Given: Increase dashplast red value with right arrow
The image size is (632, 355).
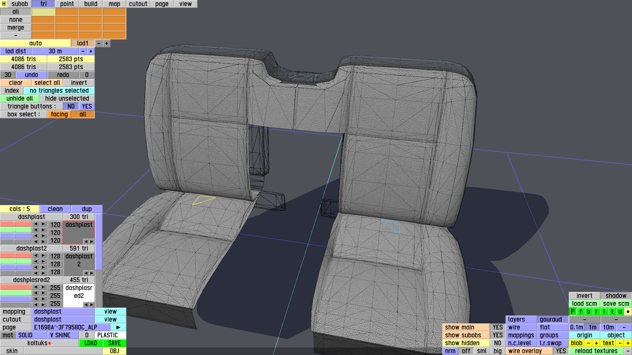Looking at the screenshot, I should [x=43, y=224].
